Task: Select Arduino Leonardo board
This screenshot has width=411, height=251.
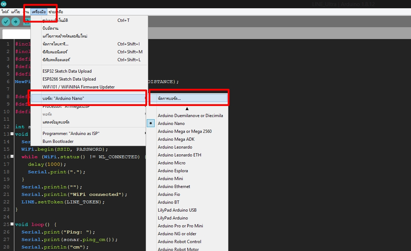Action: tap(175, 147)
